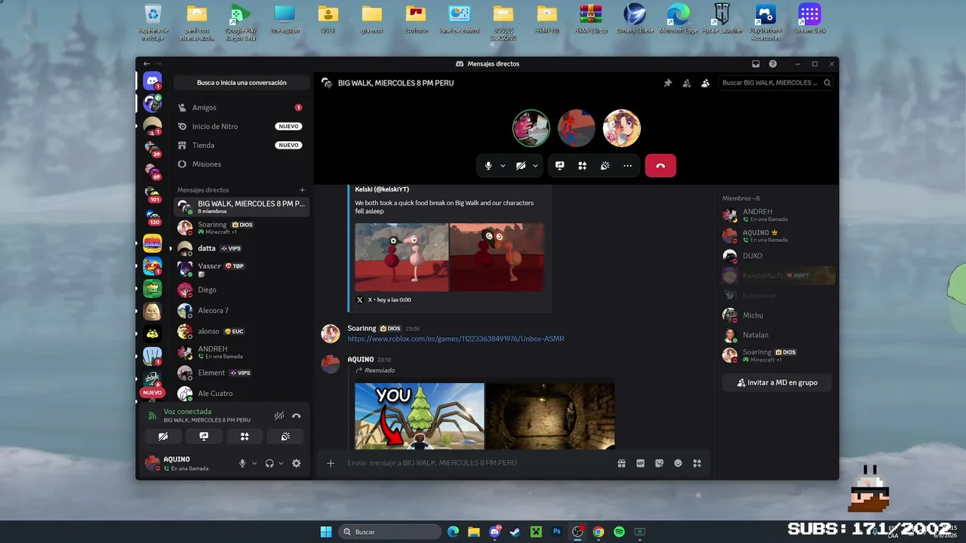Open the Alecora 7 direct message
This screenshot has height=543, width=966.
tap(241, 311)
